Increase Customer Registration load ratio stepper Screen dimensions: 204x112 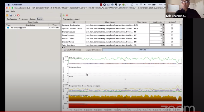pyautogui.click(x=164, y=24)
